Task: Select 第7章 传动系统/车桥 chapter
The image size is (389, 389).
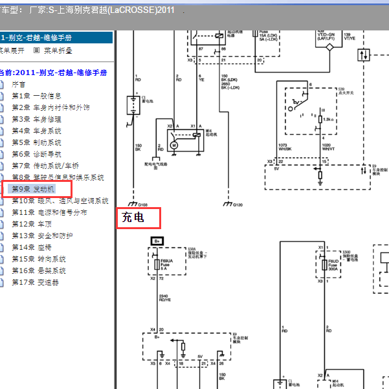Action: pos(45,166)
